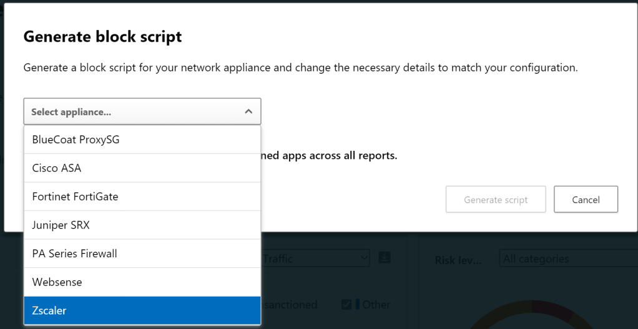Click the blue Other legend color swatch
Screen dimensions: 638x329
[x=358, y=305]
